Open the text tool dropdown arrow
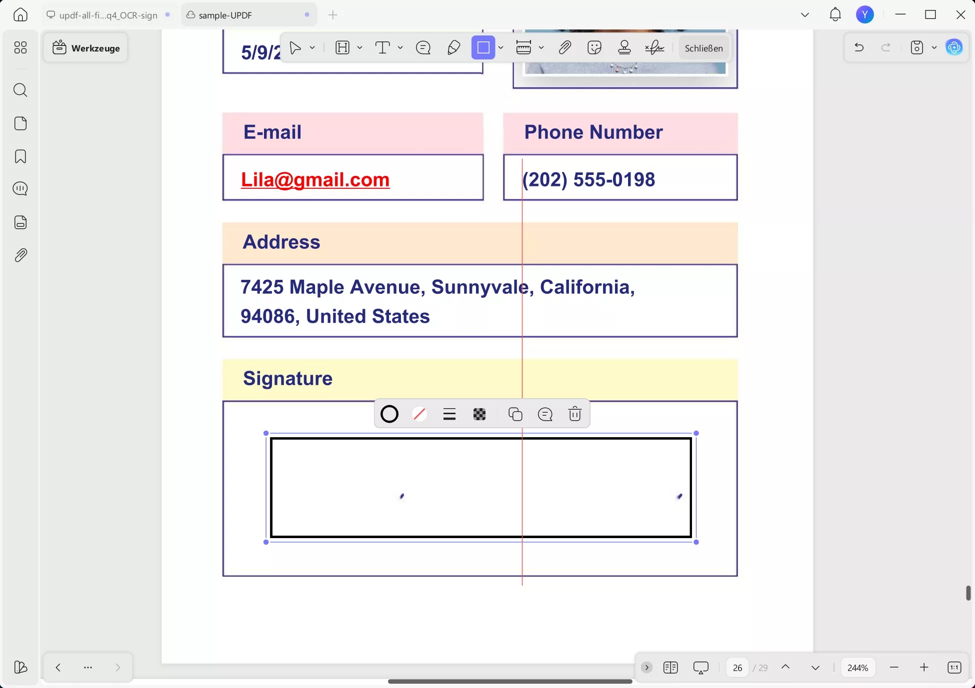The height and width of the screenshot is (688, 975). click(x=400, y=47)
